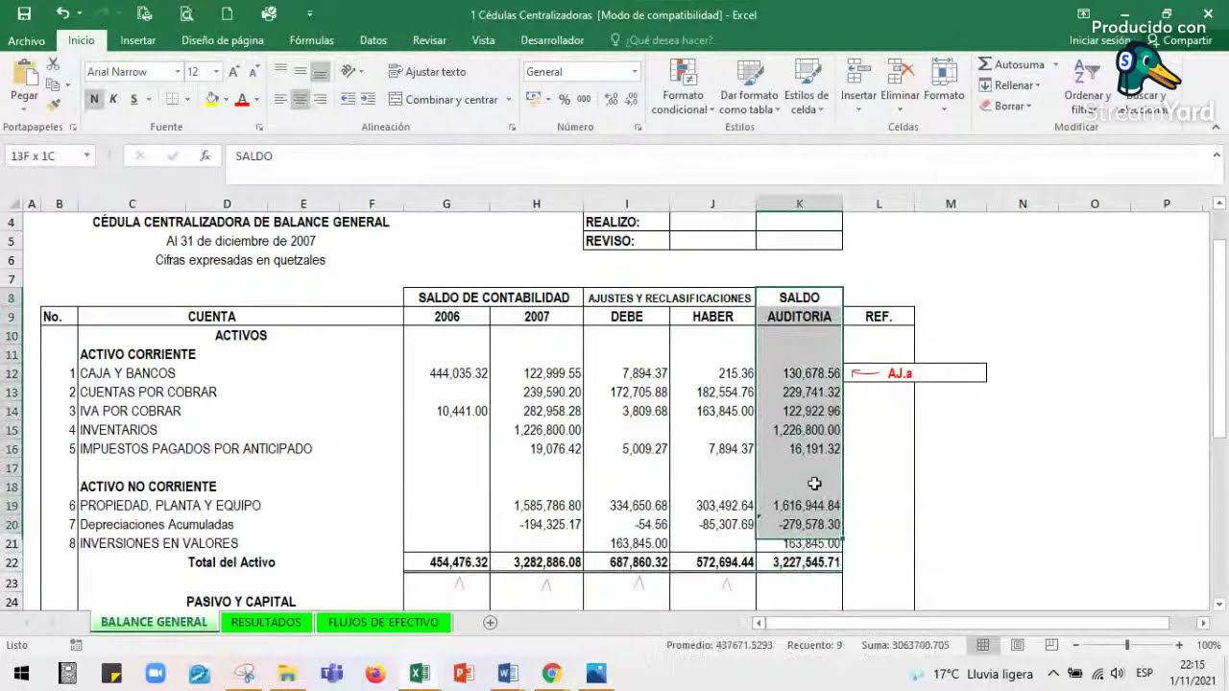Image resolution: width=1229 pixels, height=691 pixels.
Task: Toggle center horizontal alignment
Action: click(301, 99)
